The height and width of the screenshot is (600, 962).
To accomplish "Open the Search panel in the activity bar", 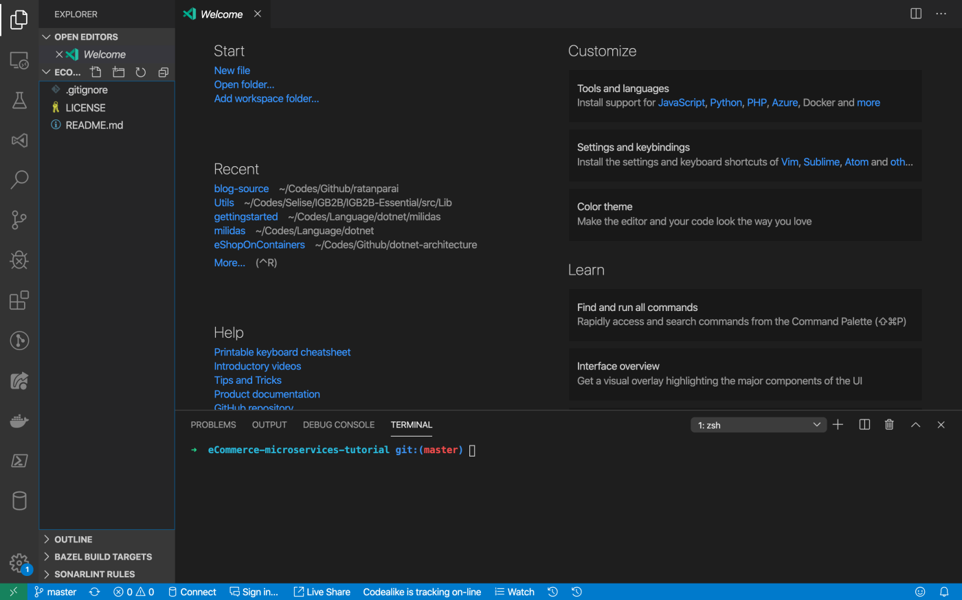I will [x=19, y=179].
